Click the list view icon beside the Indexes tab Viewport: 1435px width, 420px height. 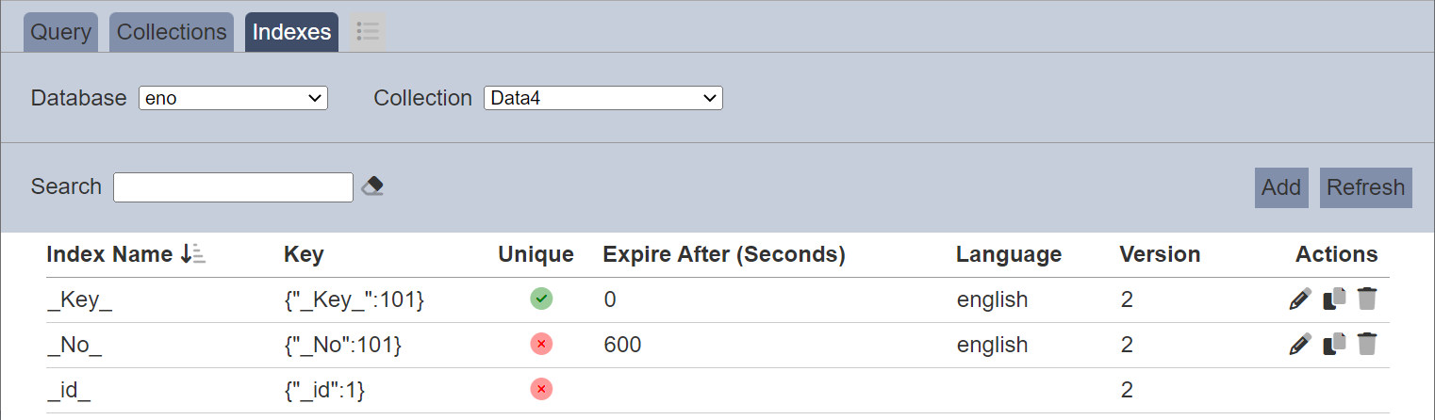point(368,32)
